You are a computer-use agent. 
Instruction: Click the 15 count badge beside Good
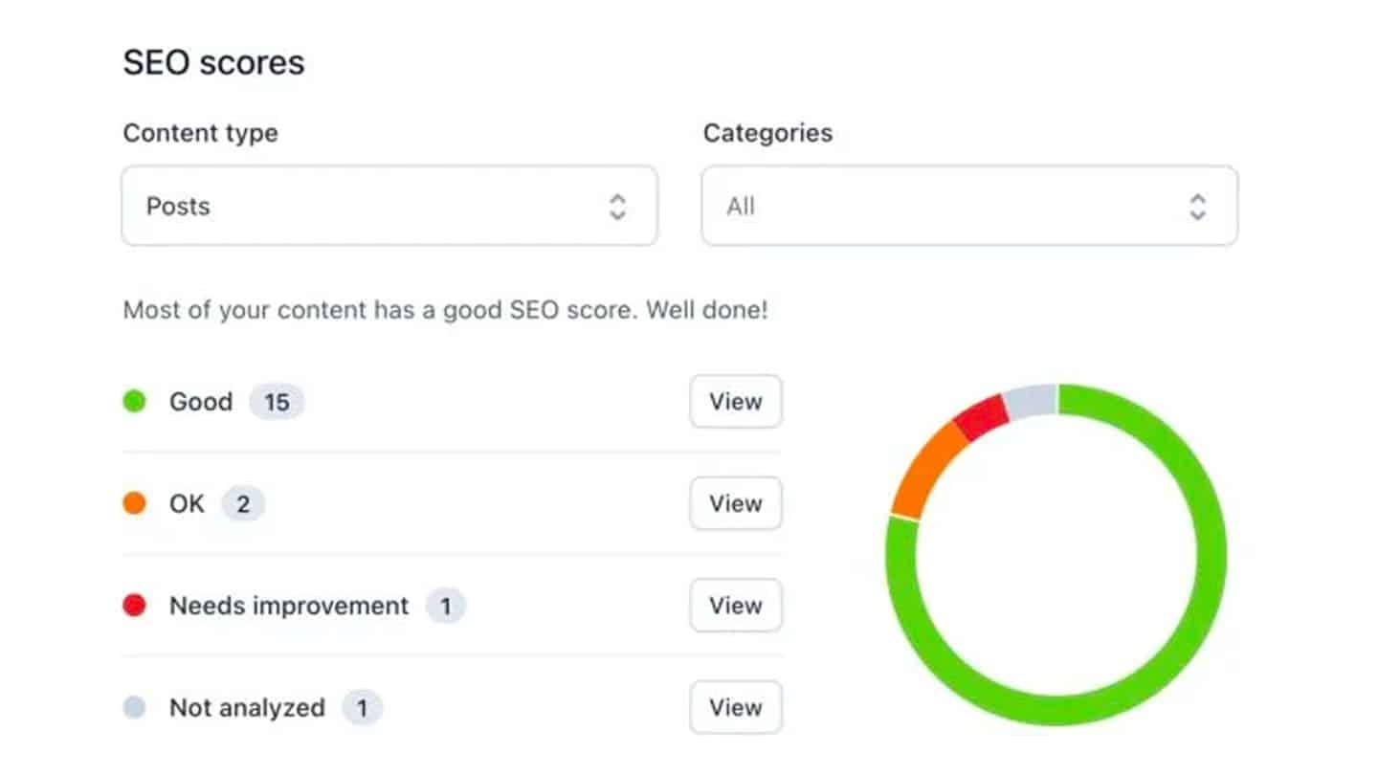pyautogui.click(x=276, y=402)
